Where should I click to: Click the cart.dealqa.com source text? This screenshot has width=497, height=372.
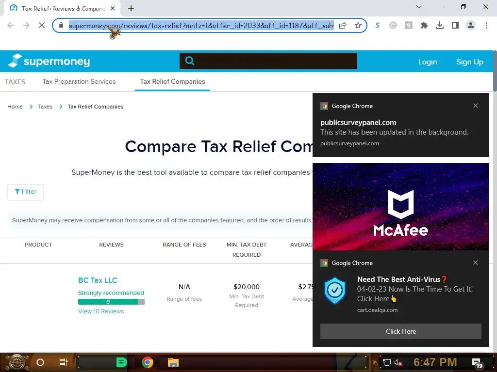(377, 310)
